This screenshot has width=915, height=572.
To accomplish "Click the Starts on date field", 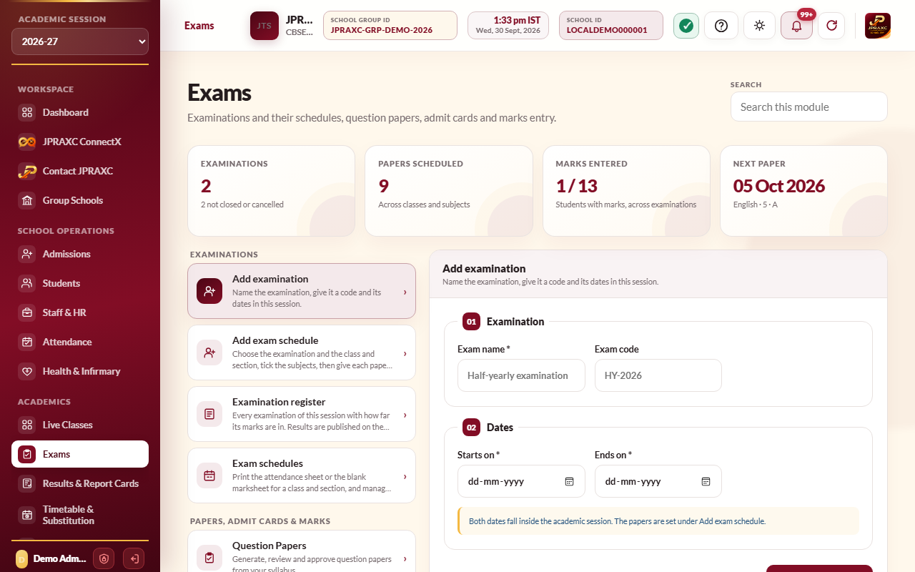I will [521, 481].
